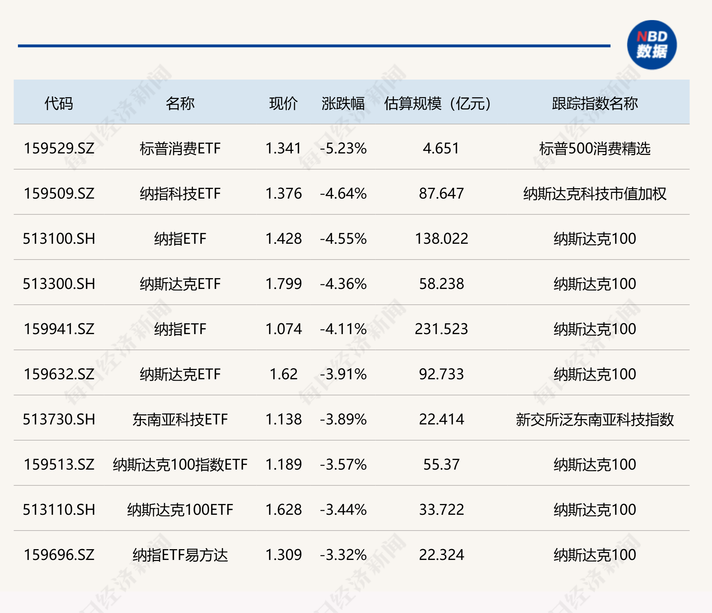
Task: Open the 东南亚科技ETF row name
Action: 180,419
